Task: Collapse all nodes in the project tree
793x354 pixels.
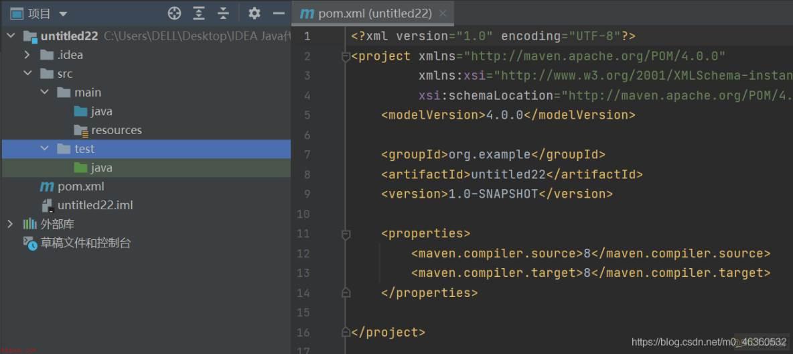Action: pyautogui.click(x=223, y=13)
